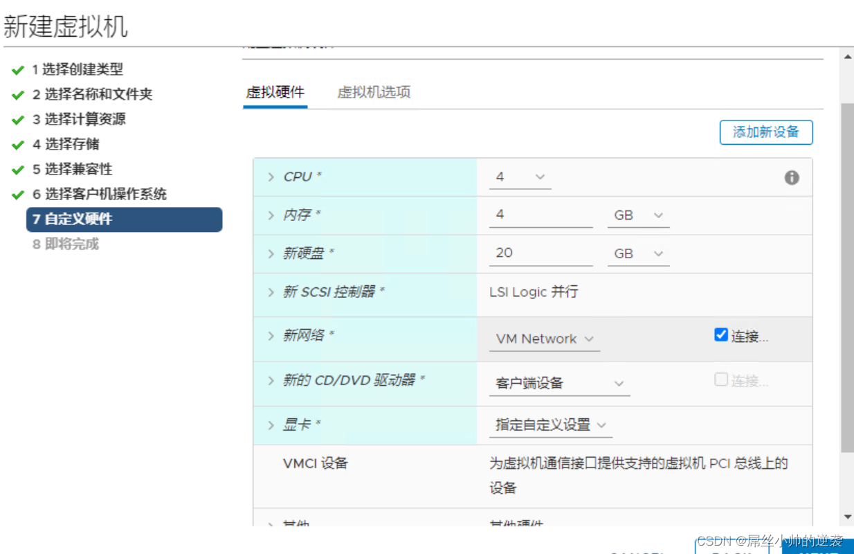Viewport: 854px width, 554px height.
Task: Click green checkmark beside 选择创建类型
Action: click(18, 70)
